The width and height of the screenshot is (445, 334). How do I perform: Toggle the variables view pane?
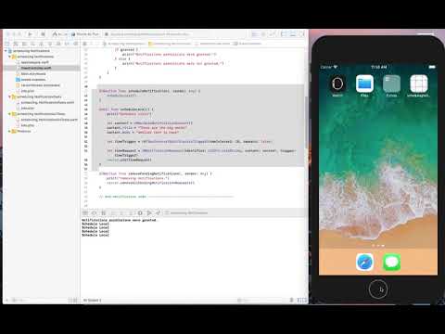tap(299, 300)
